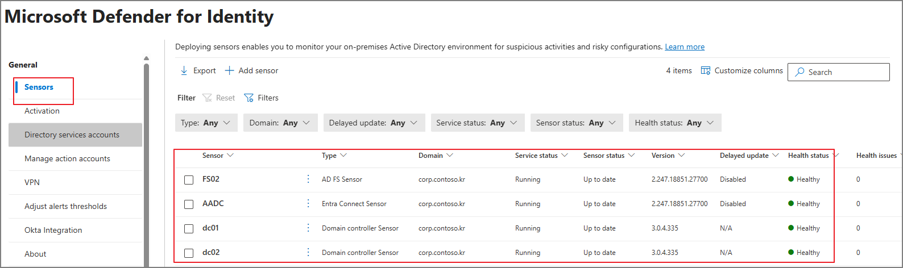
Task: Open Customize columns via its icon
Action: click(x=706, y=70)
